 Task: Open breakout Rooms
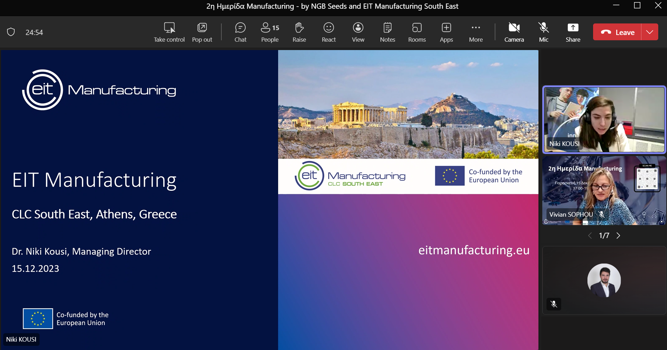pyautogui.click(x=417, y=32)
